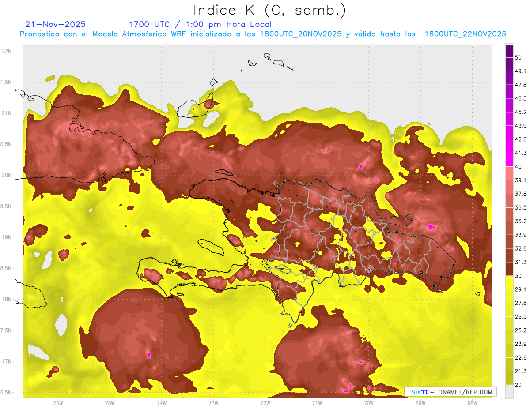The height and width of the screenshot is (409, 530).
Task: Click the '70W' longitude label
Action: pyautogui.click(x=369, y=403)
